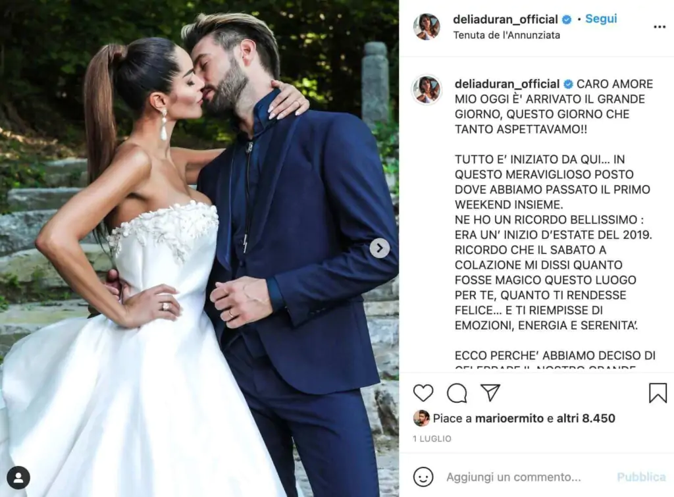Save post with bookmark icon

point(658,393)
